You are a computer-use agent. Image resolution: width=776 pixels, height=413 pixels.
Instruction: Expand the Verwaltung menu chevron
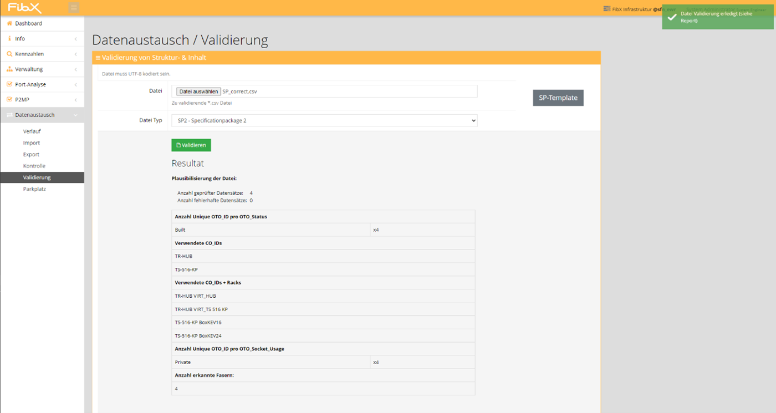click(x=75, y=69)
